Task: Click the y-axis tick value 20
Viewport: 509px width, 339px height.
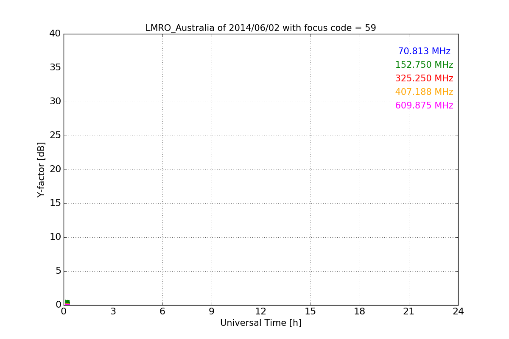Action: coord(55,169)
